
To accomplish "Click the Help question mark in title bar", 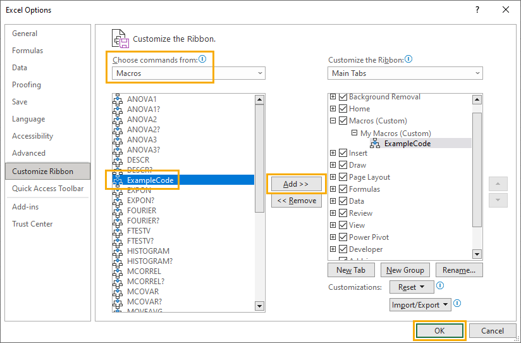I will (x=477, y=9).
